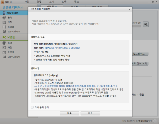Click 안드로이드 5.0 (Lollipop) 버전 적용 bullet
159x124 pixels.
coord(52,56)
